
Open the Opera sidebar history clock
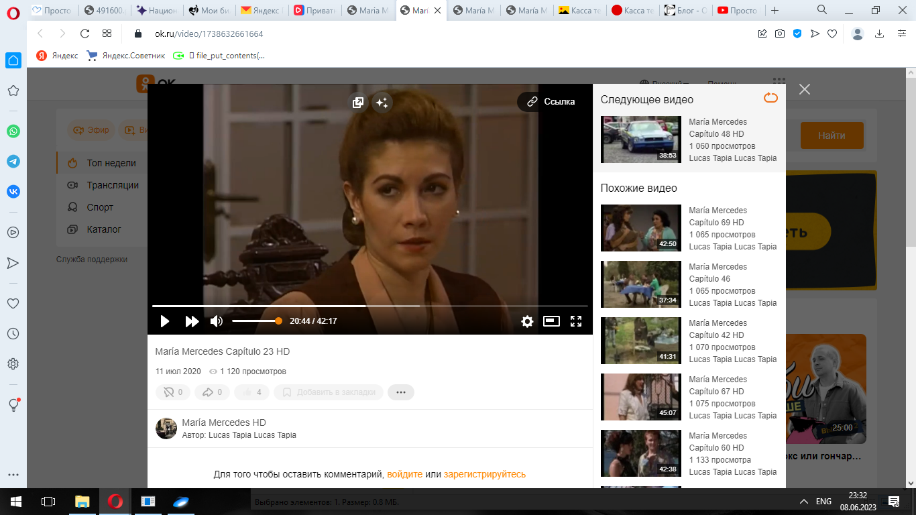pos(13,334)
